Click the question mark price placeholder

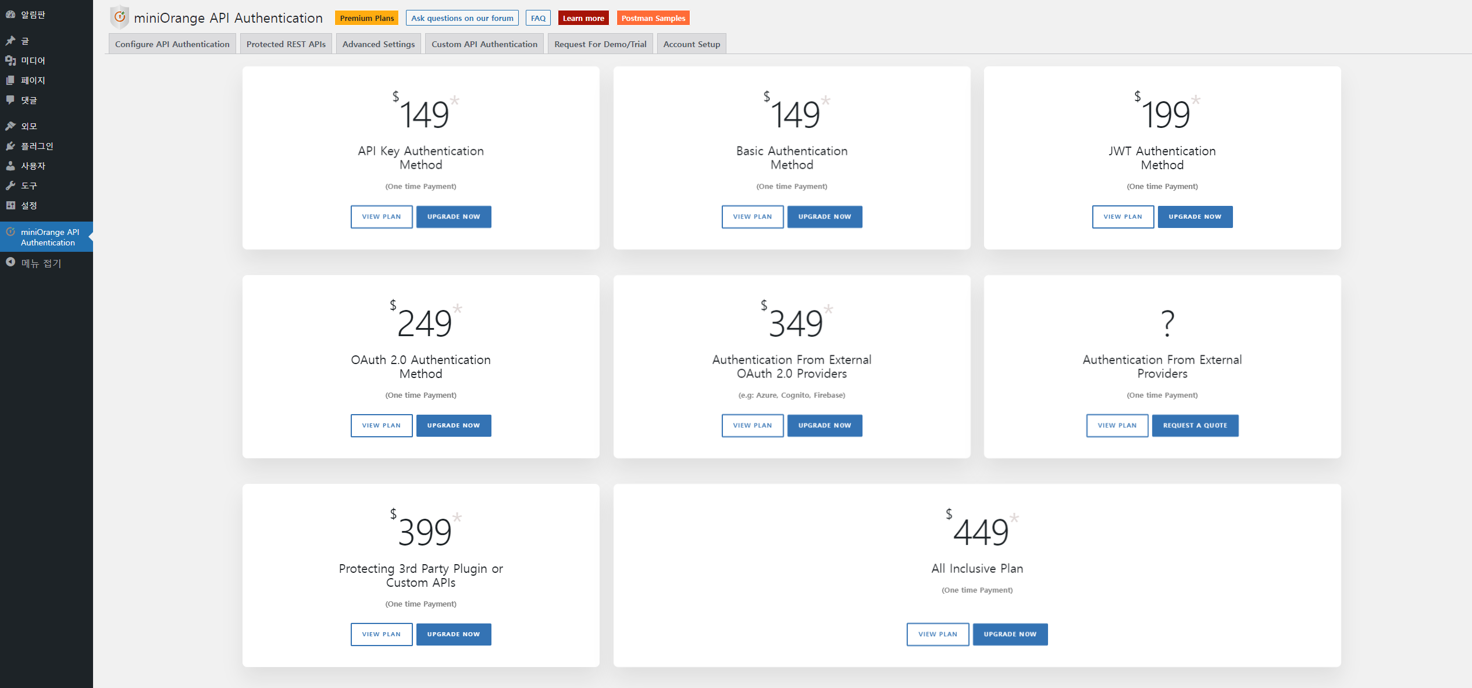(x=1167, y=323)
